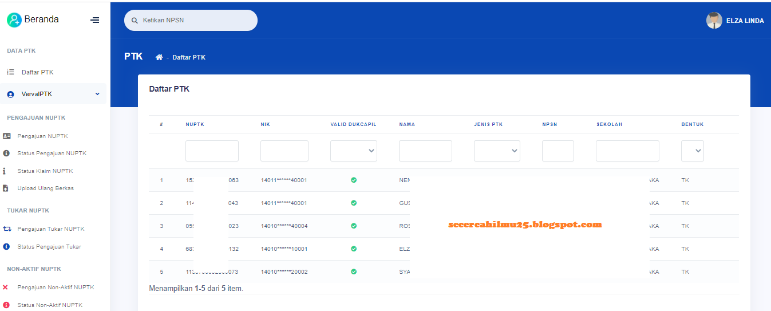Click the search magnifier icon
The image size is (771, 311).
coord(135,20)
